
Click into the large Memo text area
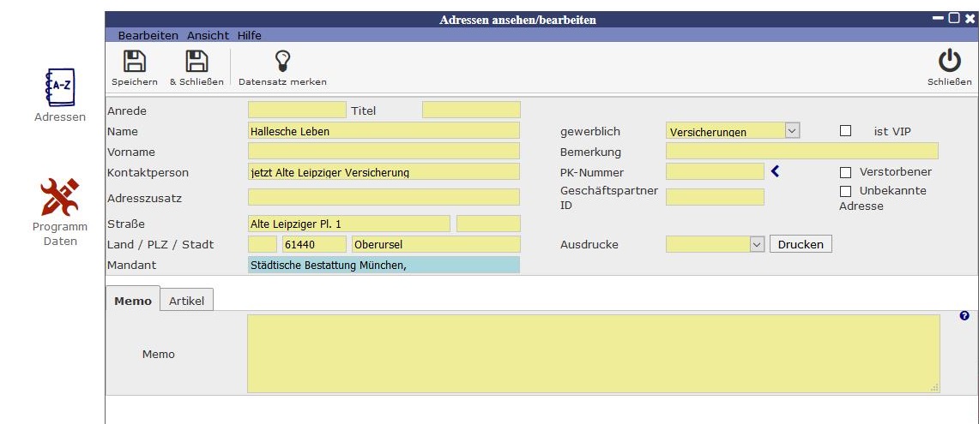[593, 354]
